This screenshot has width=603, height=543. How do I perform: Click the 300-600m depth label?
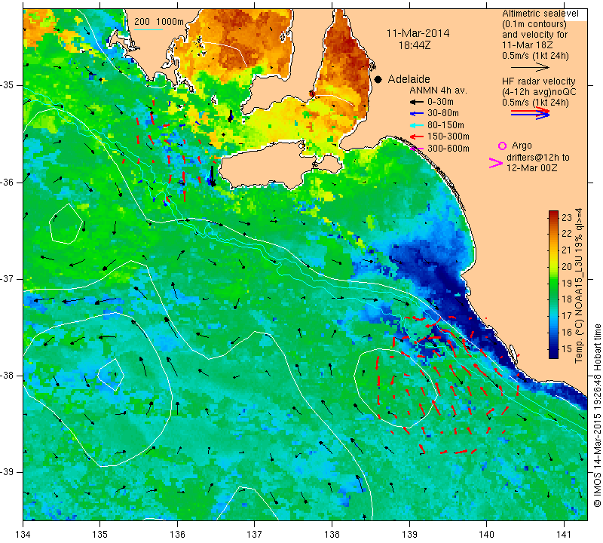448,149
